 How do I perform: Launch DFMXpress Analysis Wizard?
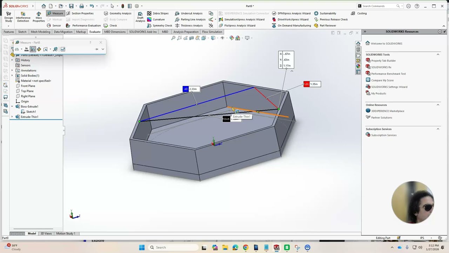point(291,13)
